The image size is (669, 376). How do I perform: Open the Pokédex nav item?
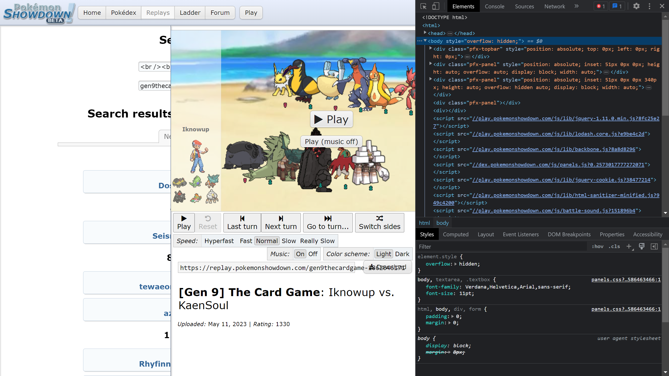point(123,13)
